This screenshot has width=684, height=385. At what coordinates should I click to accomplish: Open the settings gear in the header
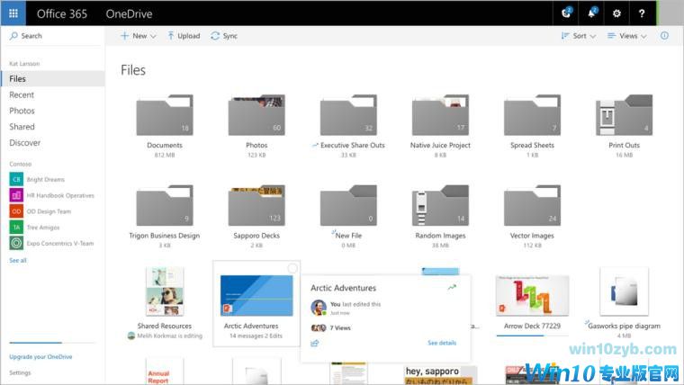(616, 13)
